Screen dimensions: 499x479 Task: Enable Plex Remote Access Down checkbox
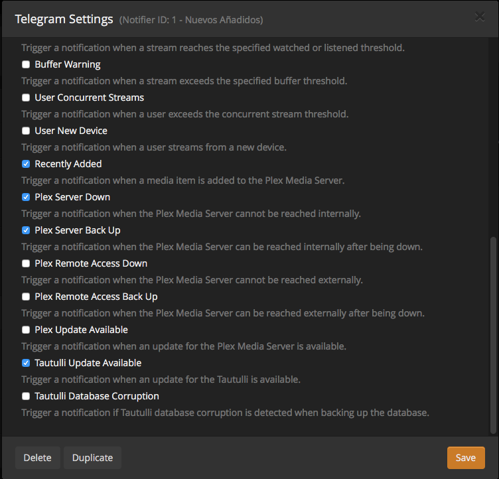tap(26, 264)
